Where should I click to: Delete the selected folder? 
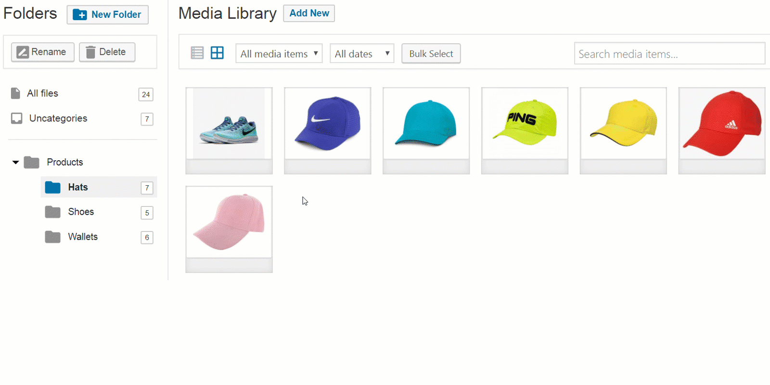click(107, 52)
